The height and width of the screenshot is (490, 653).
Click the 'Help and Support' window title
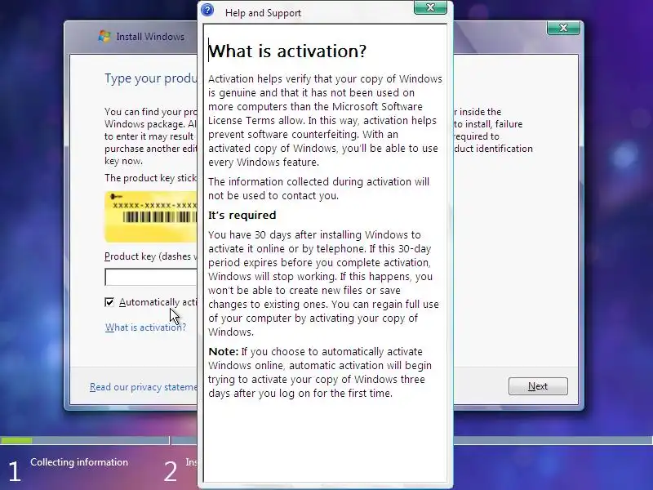263,13
